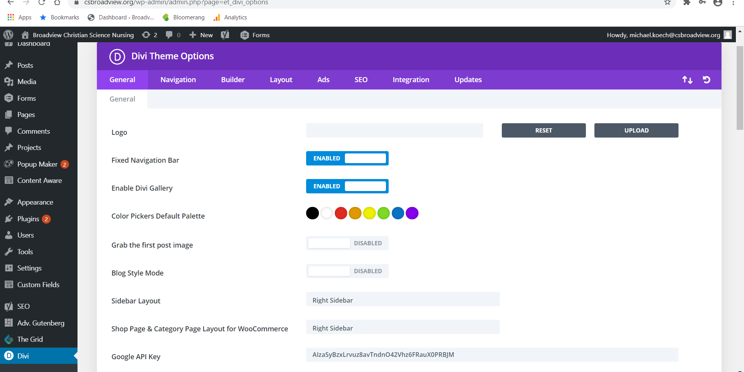
Task: Open the Divi Theme Options logo icon
Action: click(x=117, y=57)
